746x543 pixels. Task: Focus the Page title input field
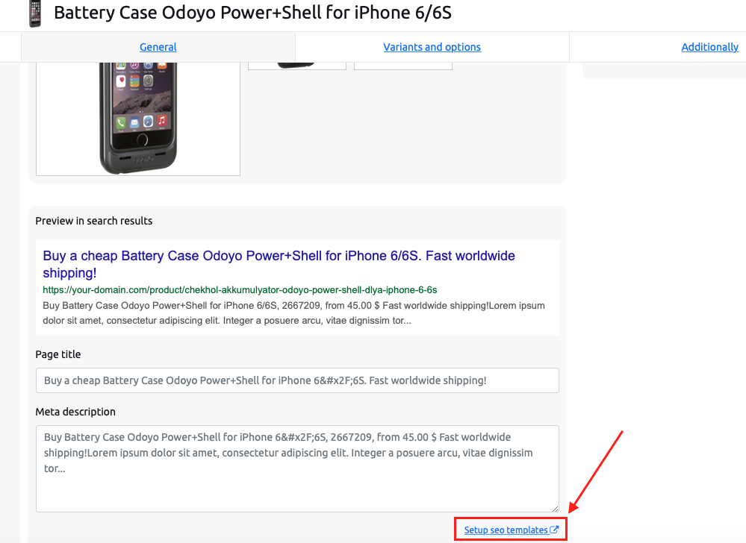coord(297,380)
